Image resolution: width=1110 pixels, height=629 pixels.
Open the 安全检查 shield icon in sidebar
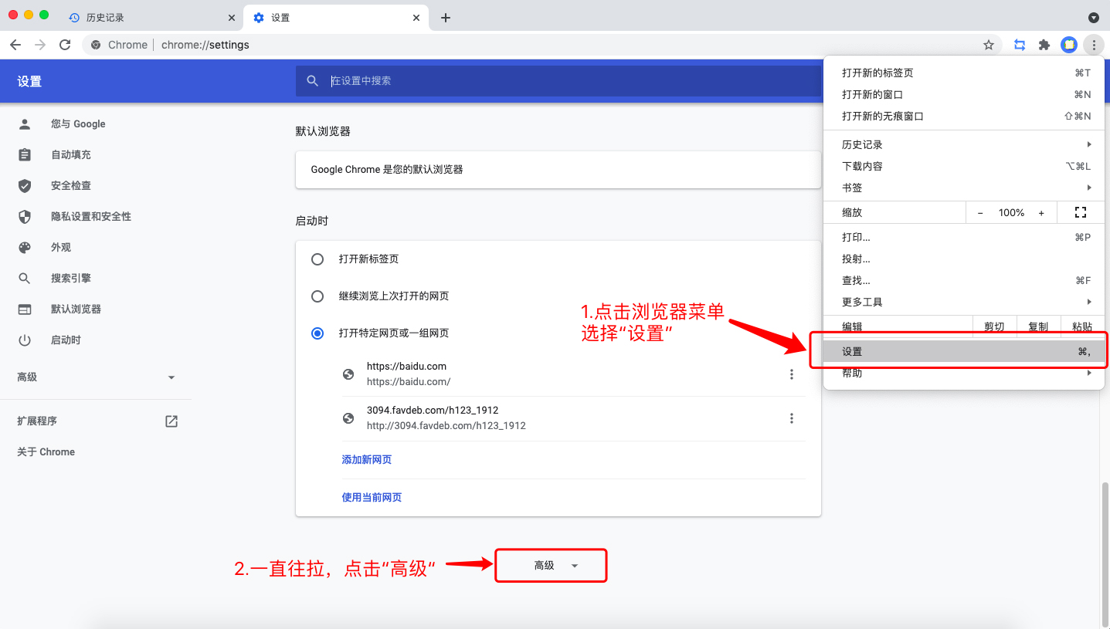point(25,185)
